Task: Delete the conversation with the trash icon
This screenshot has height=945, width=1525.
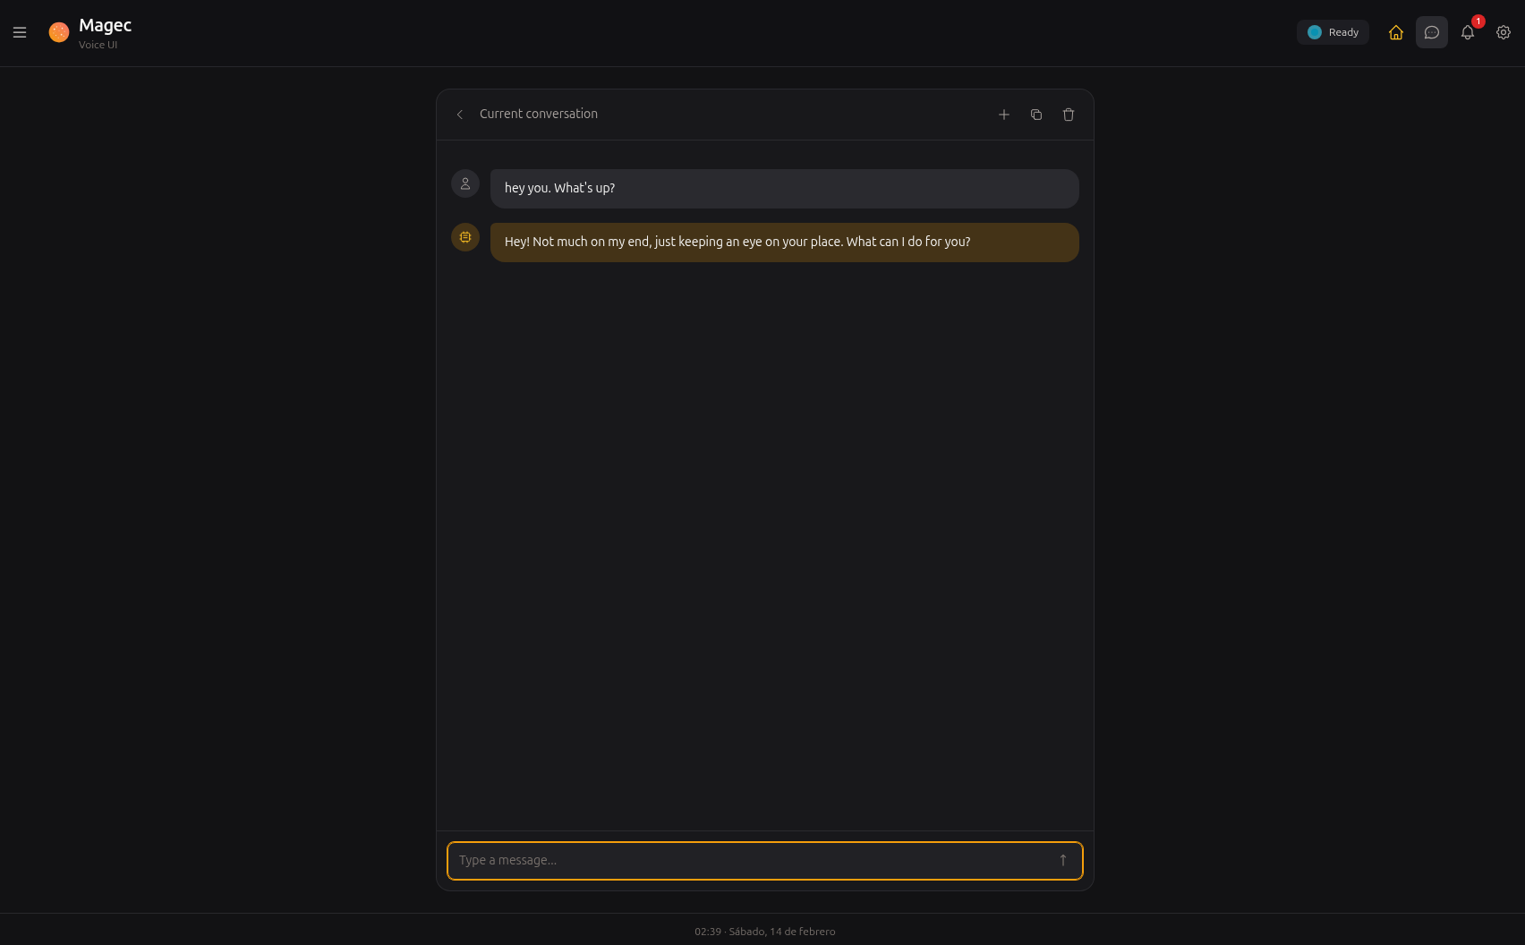Action: point(1069,115)
